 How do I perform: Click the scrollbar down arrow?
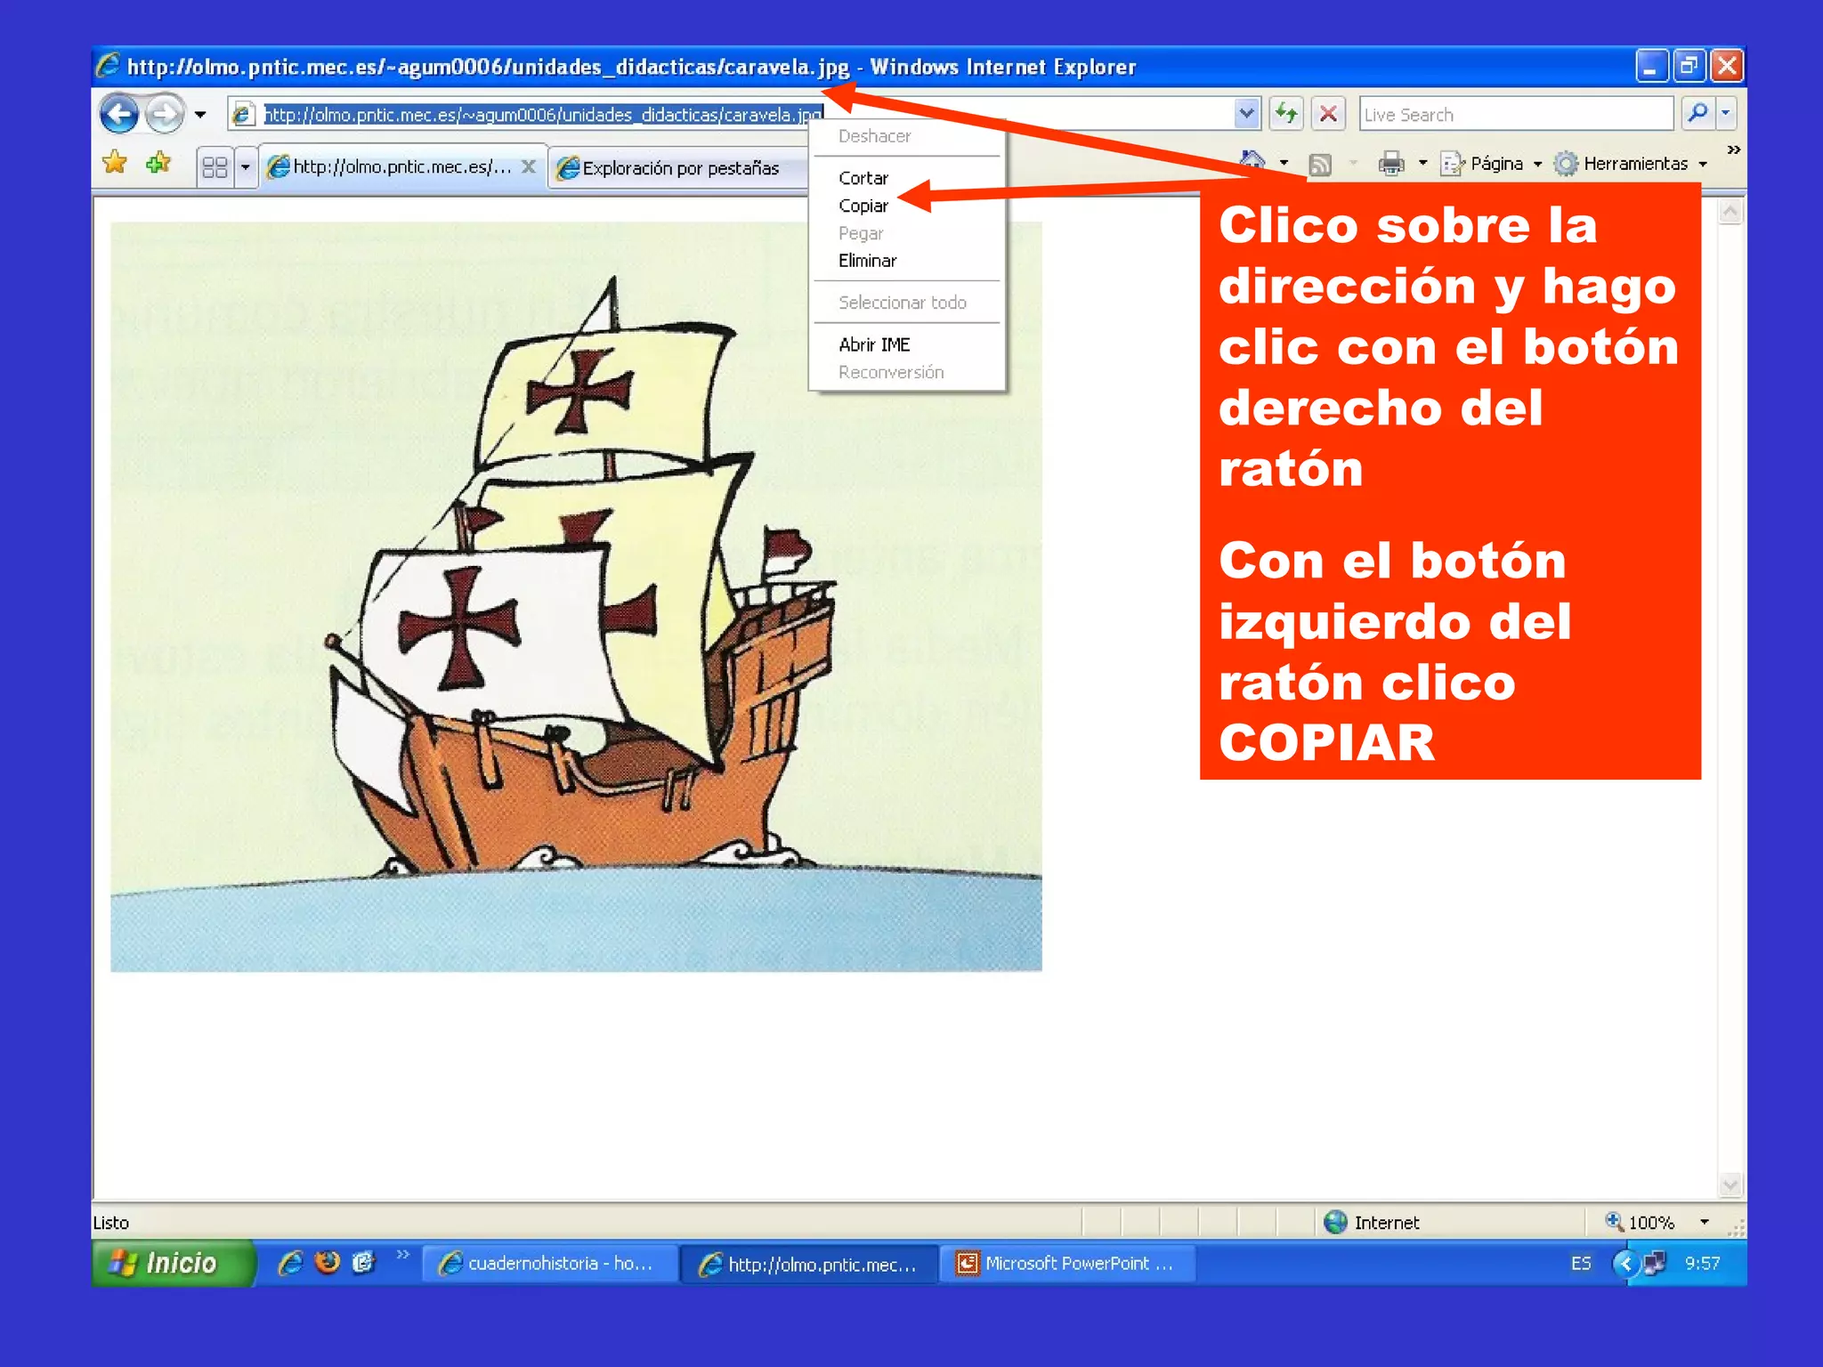click(1730, 1185)
